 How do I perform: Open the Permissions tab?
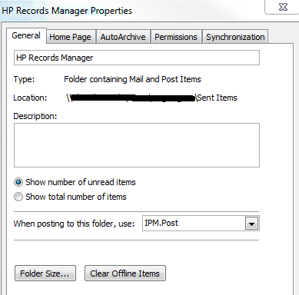click(176, 37)
